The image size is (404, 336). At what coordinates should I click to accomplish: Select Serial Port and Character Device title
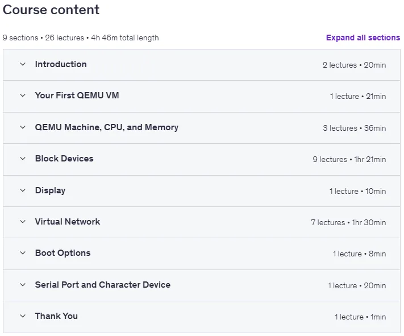[x=103, y=285]
